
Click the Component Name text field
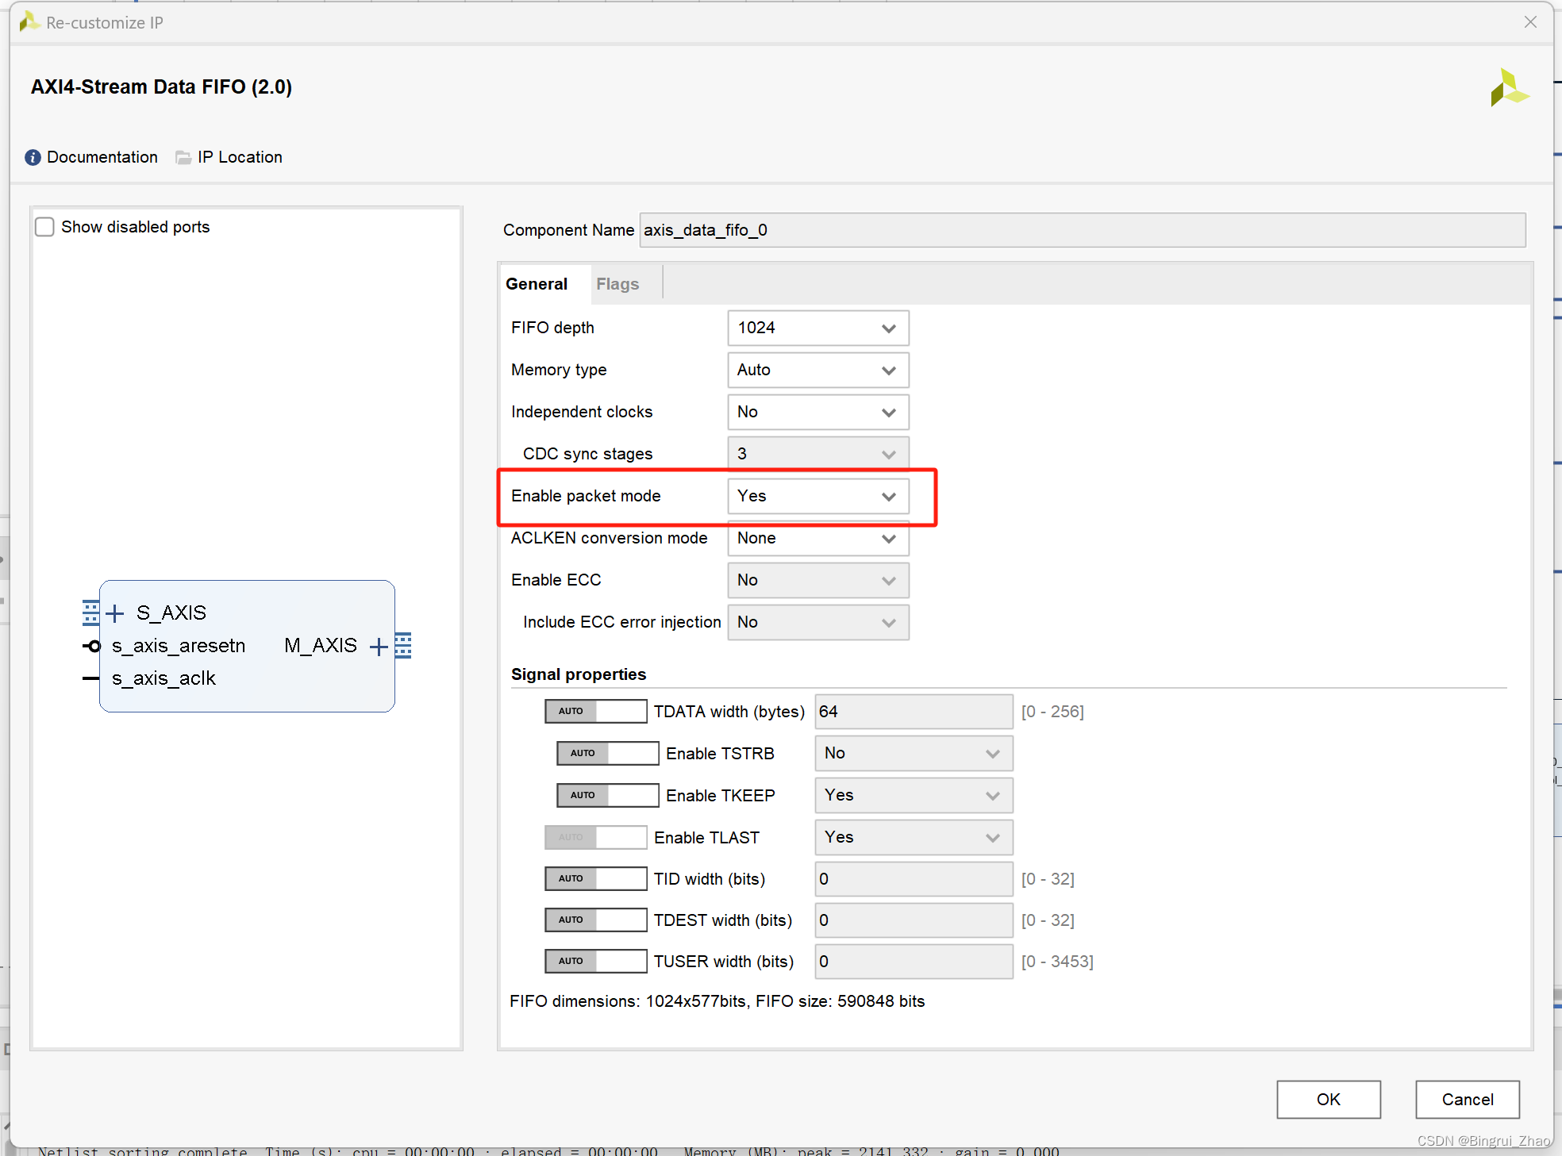pyautogui.click(x=1081, y=230)
